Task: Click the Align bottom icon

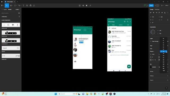Action: coord(165,13)
